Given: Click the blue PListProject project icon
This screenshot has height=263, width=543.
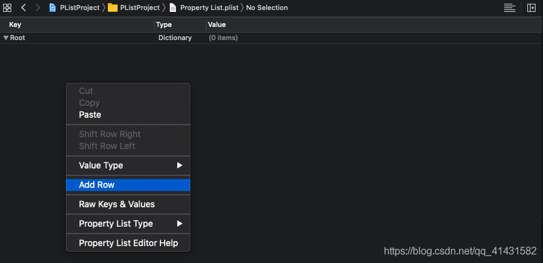Looking at the screenshot, I should coord(53,8).
